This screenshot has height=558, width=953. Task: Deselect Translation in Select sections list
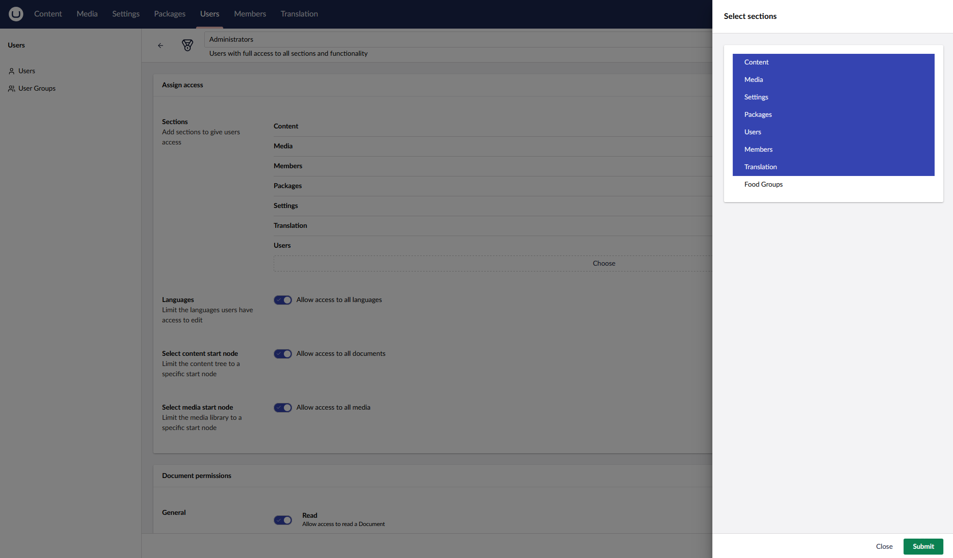(834, 167)
